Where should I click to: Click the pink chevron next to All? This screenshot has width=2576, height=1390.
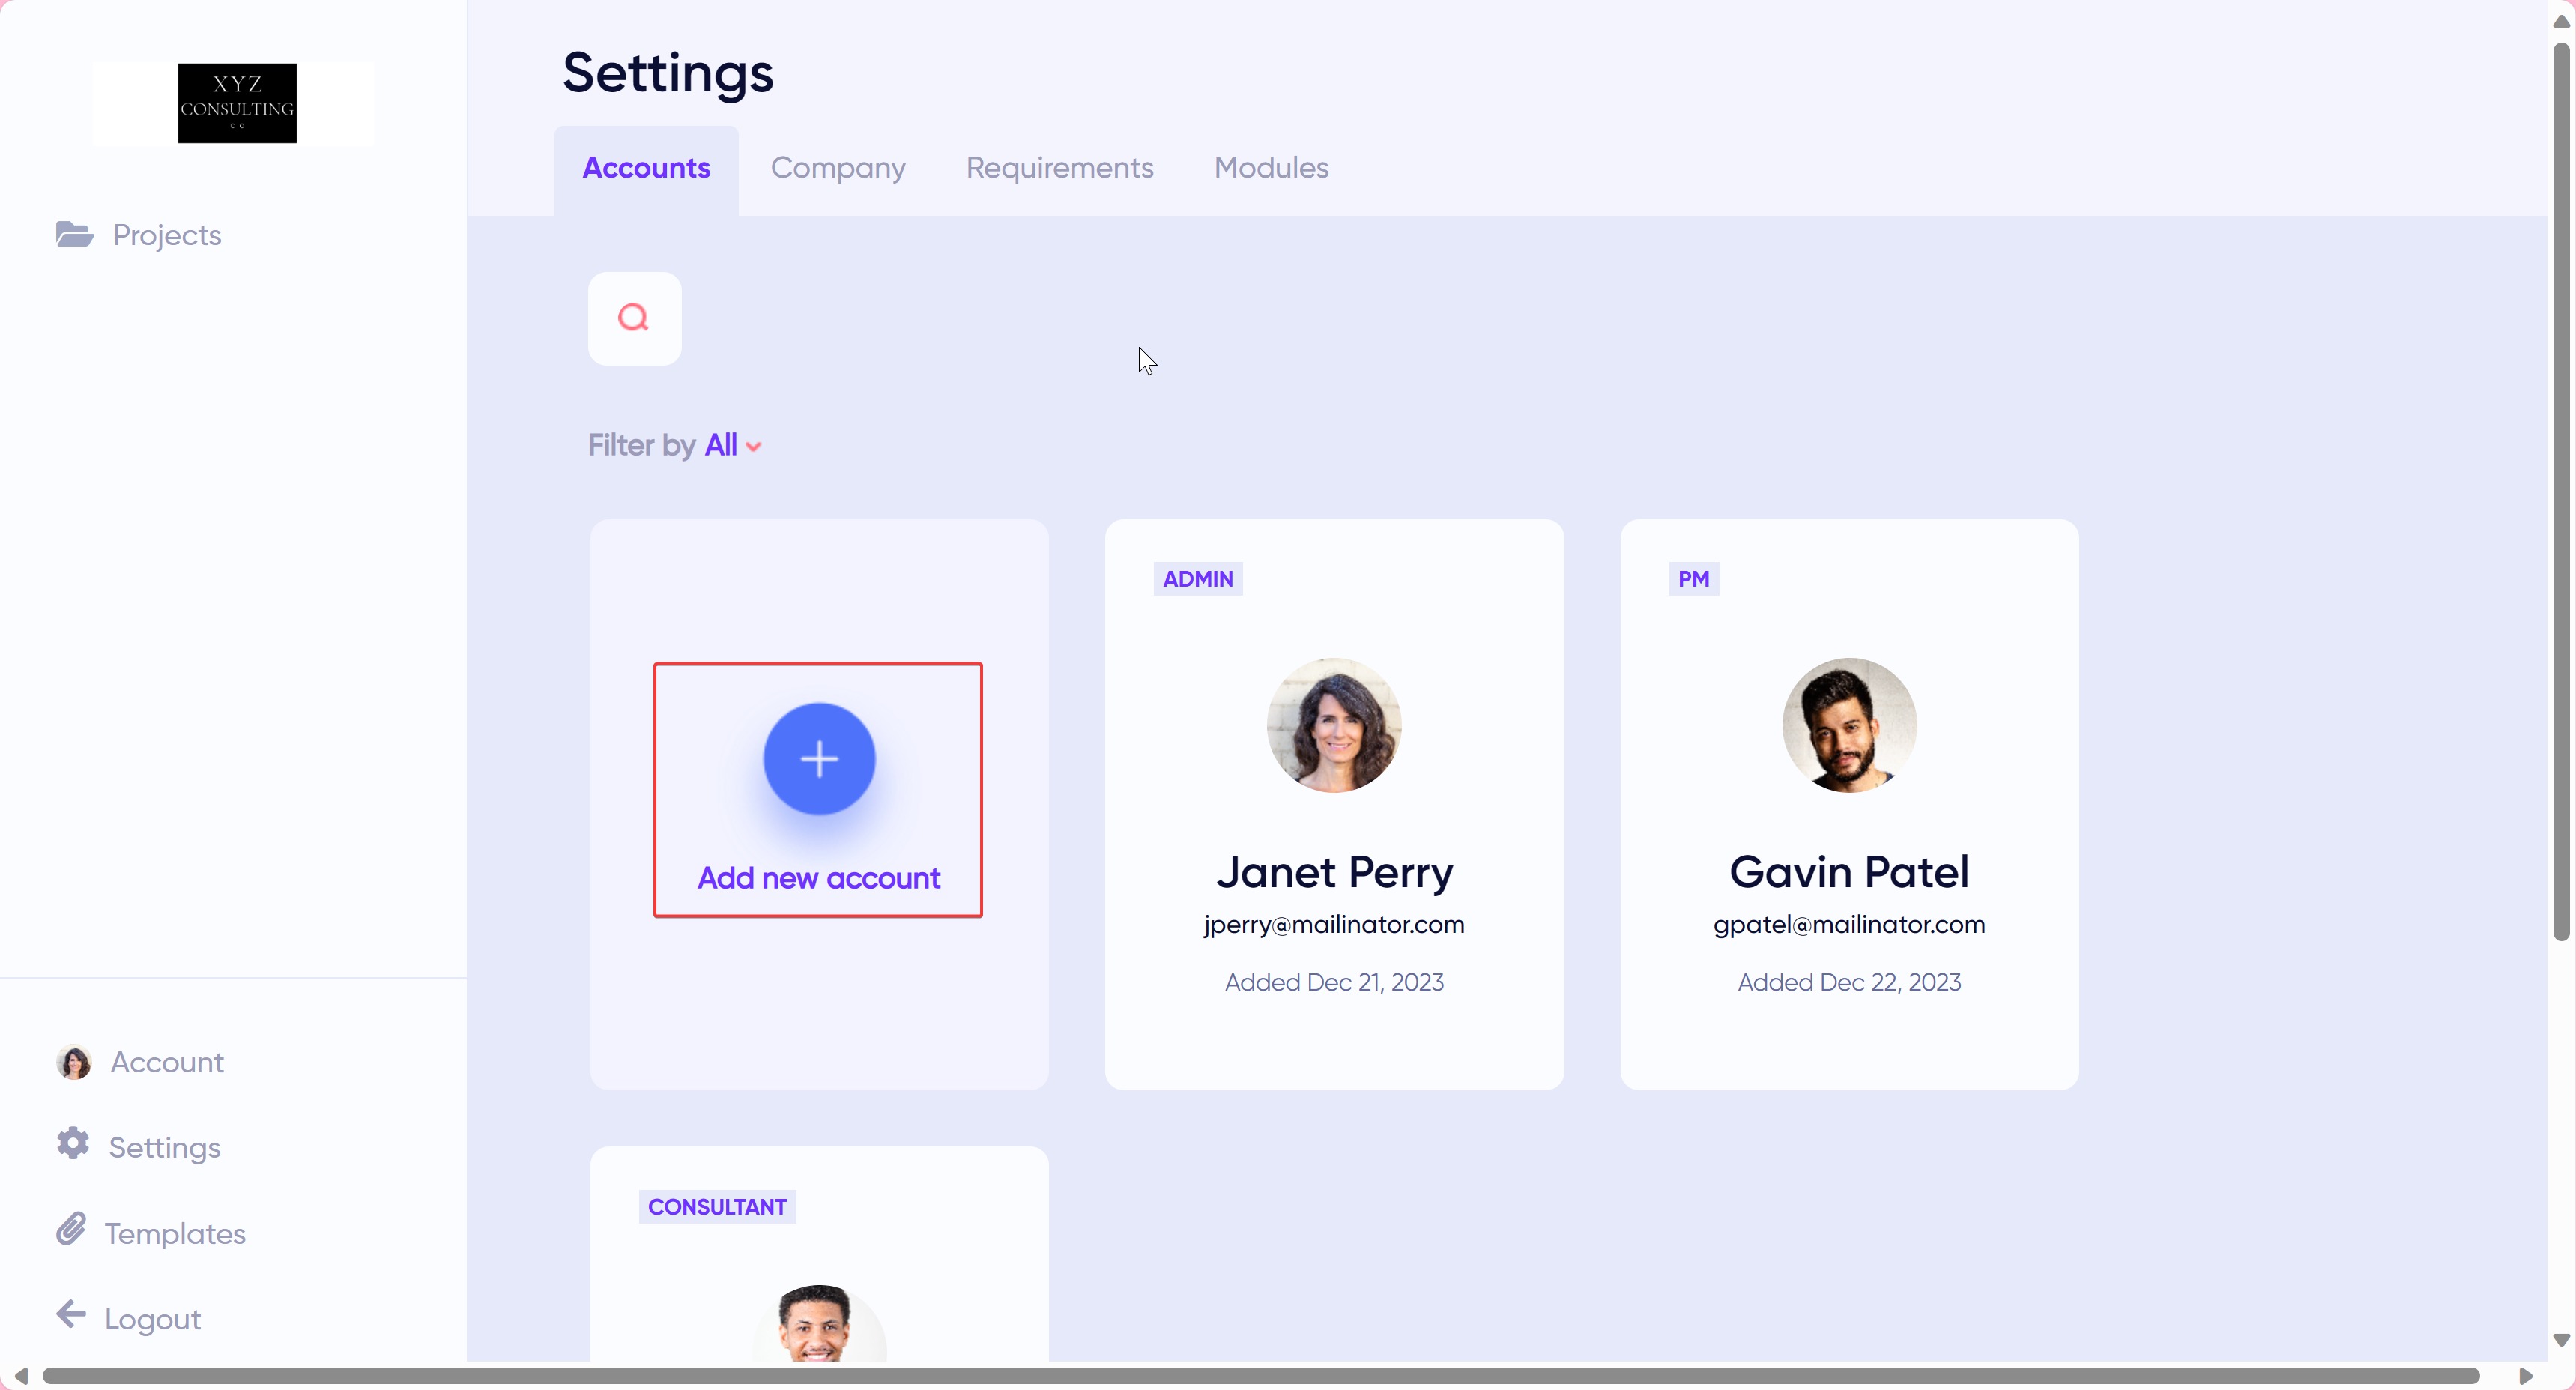(754, 447)
